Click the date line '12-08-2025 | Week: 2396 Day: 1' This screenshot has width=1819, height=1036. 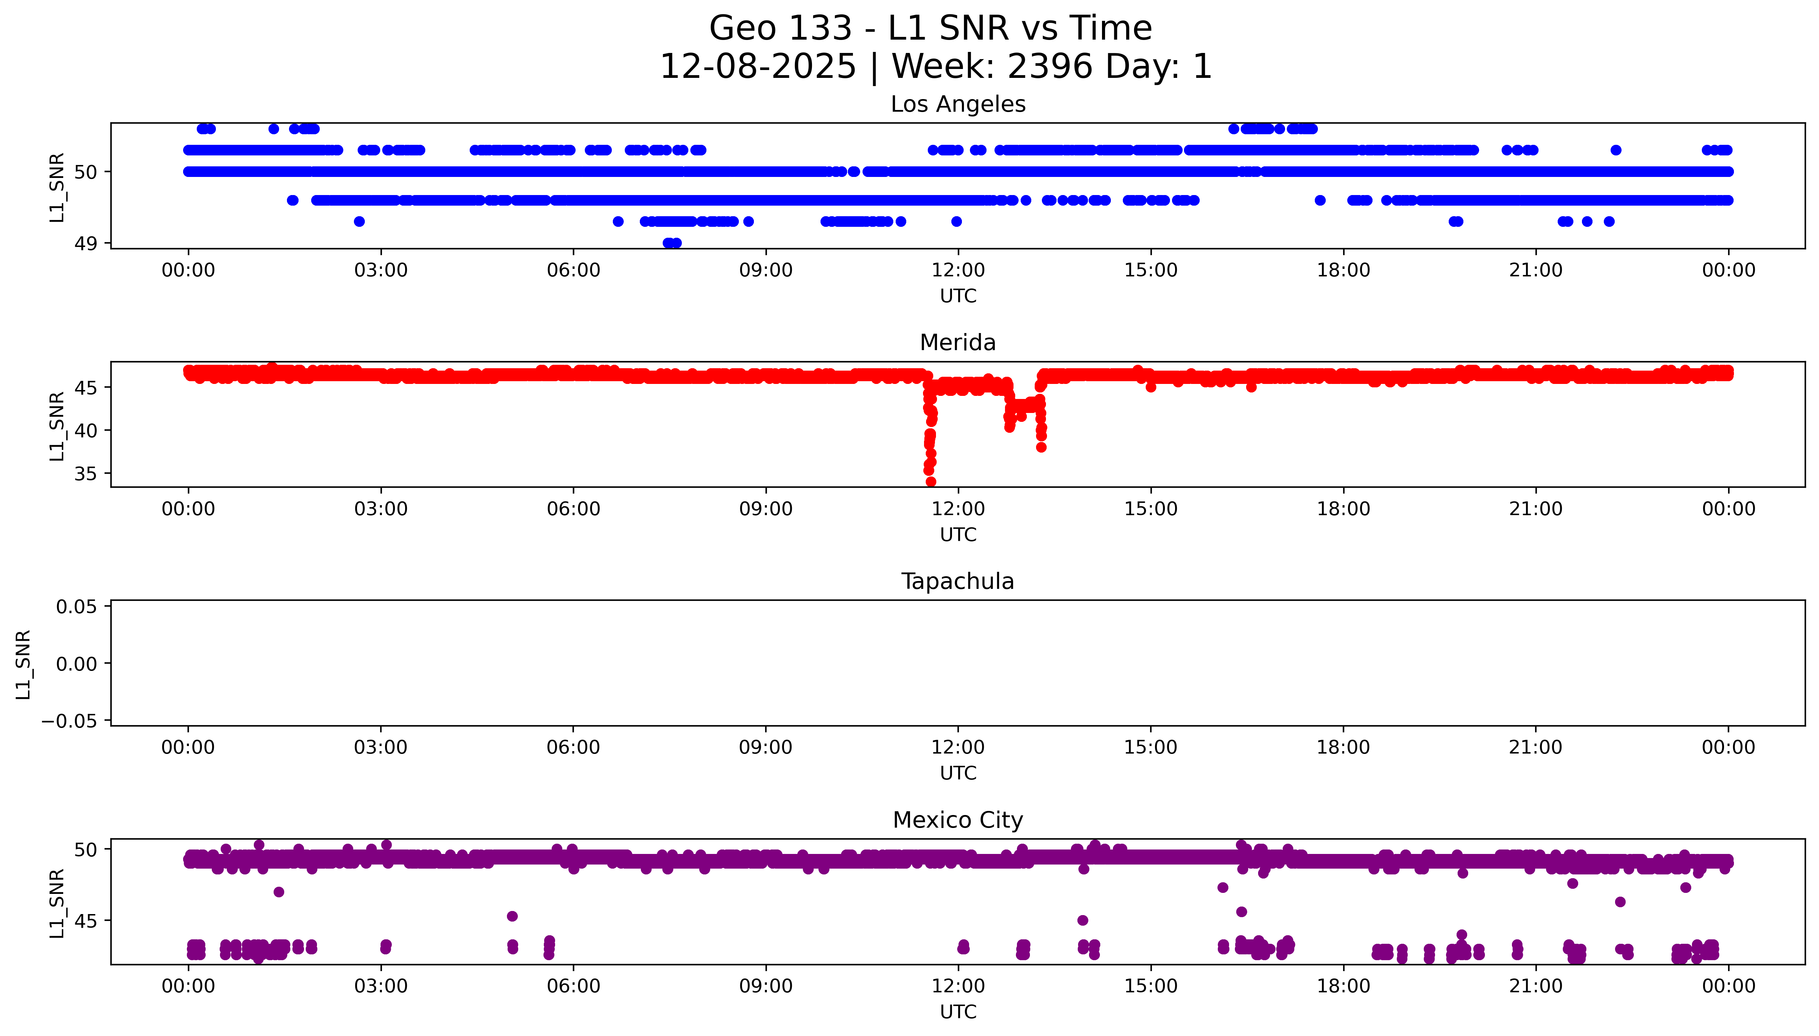(936, 66)
